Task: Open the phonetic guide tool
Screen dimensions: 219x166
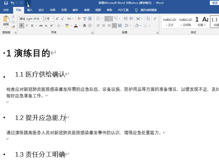Action: pos(85,19)
